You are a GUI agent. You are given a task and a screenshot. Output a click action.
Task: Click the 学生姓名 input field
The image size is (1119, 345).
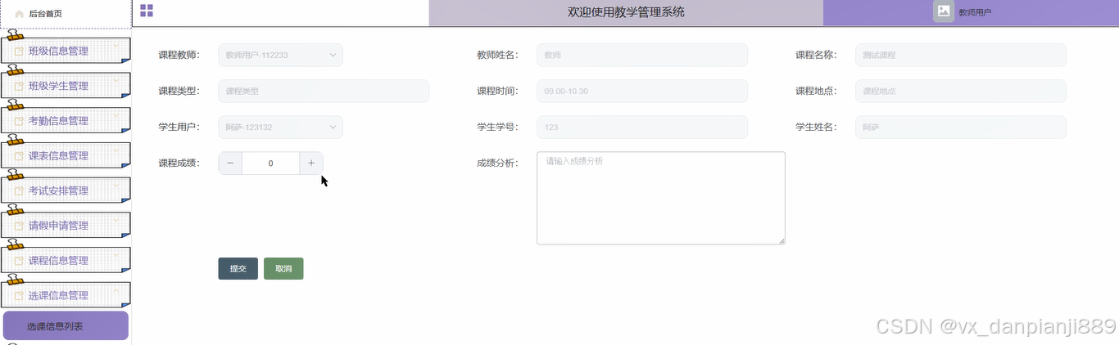(961, 128)
